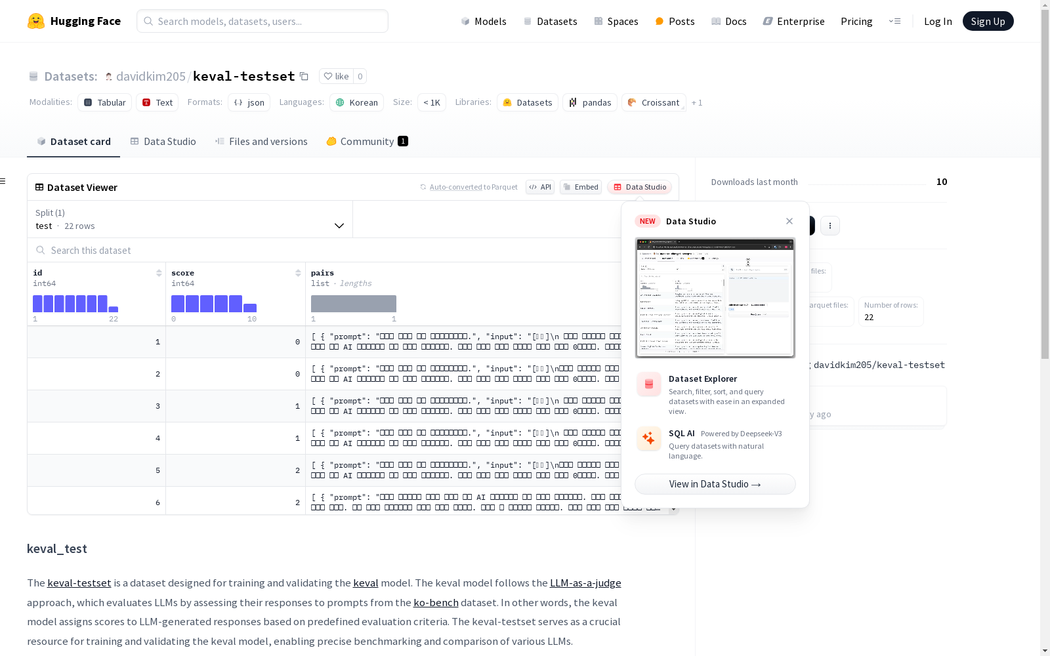
Task: Click the LLM-as-a-judge link
Action: [585, 583]
